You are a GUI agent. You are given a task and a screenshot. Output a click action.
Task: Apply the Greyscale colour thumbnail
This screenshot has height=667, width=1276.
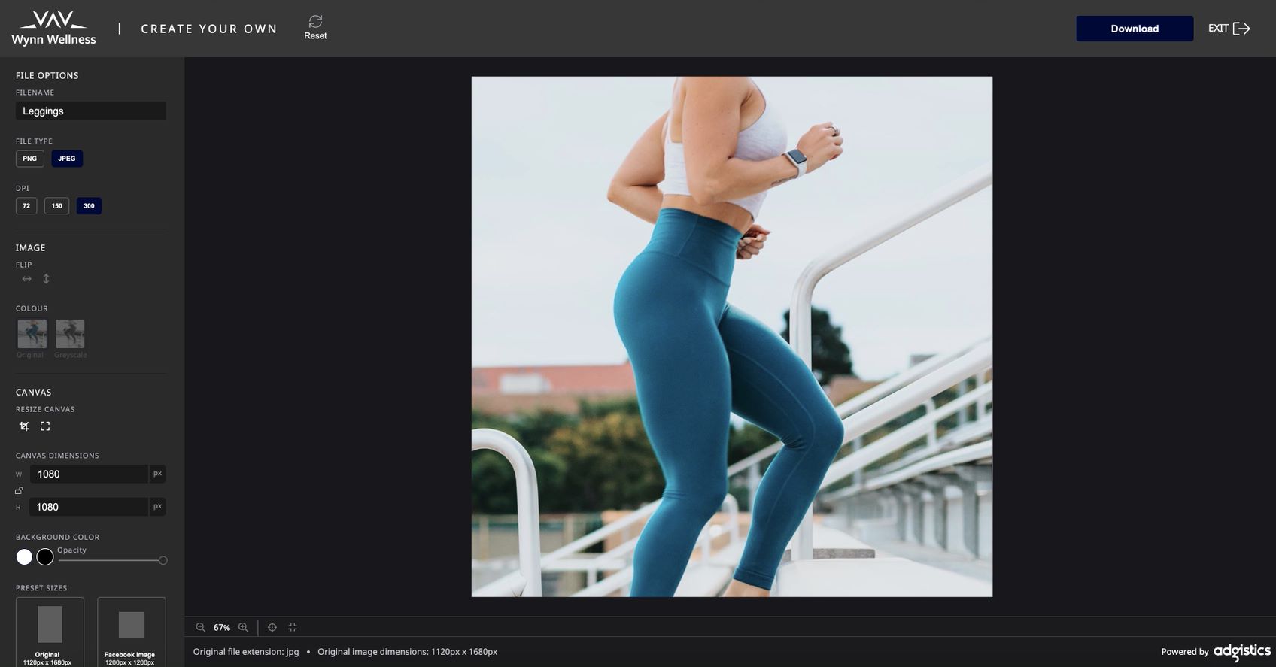tap(70, 334)
